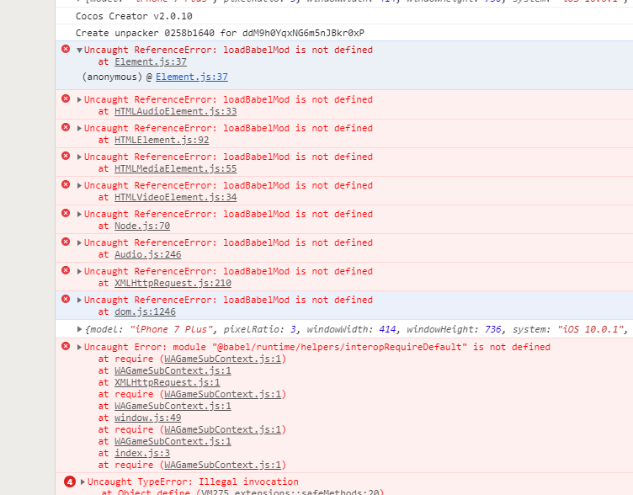Expand the HTMLVideoElement.js:34 error entry
This screenshot has height=495, width=633.
pyautogui.click(x=79, y=186)
